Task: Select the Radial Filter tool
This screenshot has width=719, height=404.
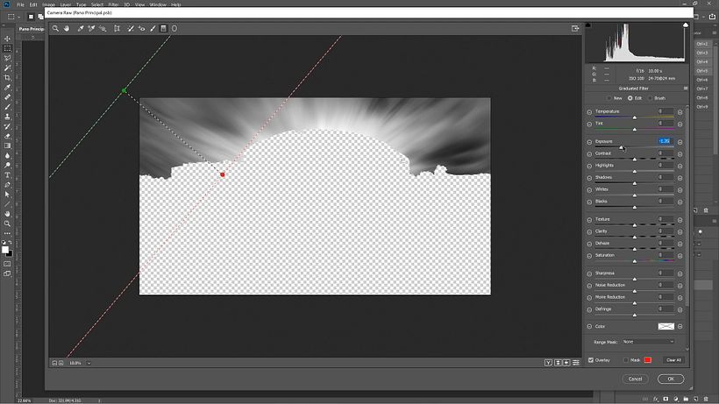Action: pos(174,28)
